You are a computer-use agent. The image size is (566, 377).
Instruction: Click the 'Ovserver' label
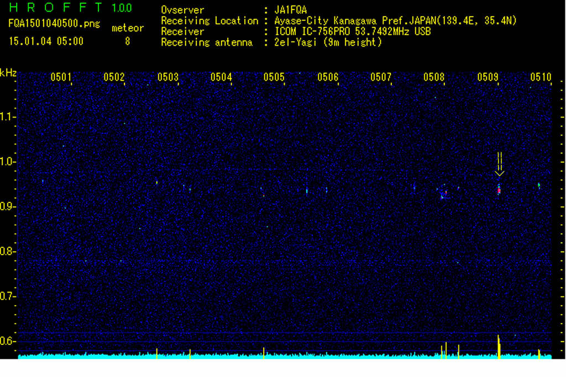182,10
